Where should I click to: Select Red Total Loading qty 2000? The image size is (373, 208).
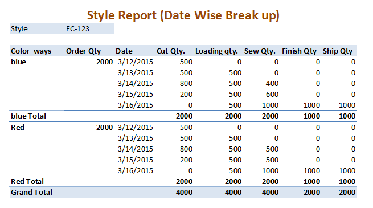point(233,182)
